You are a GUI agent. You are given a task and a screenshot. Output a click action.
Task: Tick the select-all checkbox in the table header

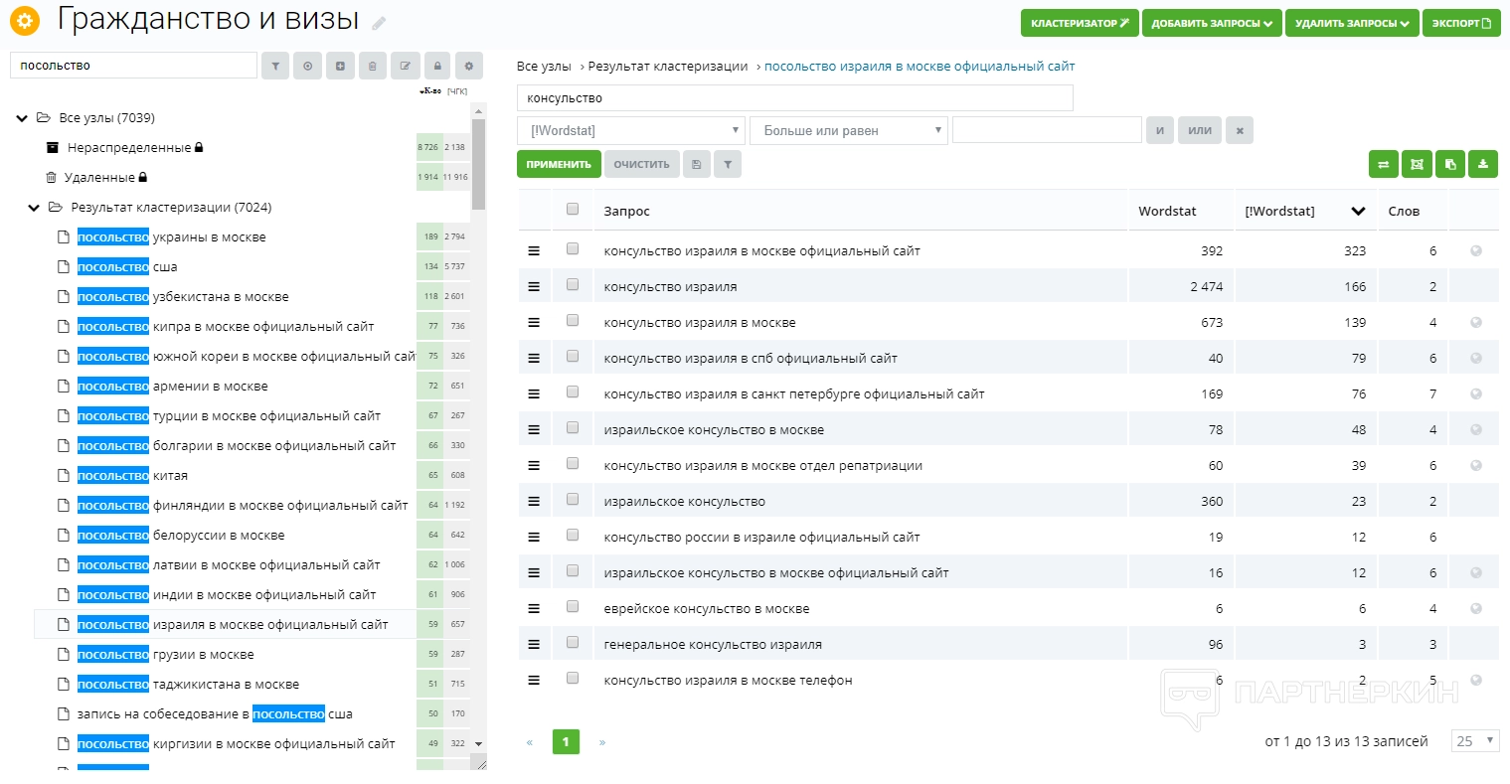(573, 210)
